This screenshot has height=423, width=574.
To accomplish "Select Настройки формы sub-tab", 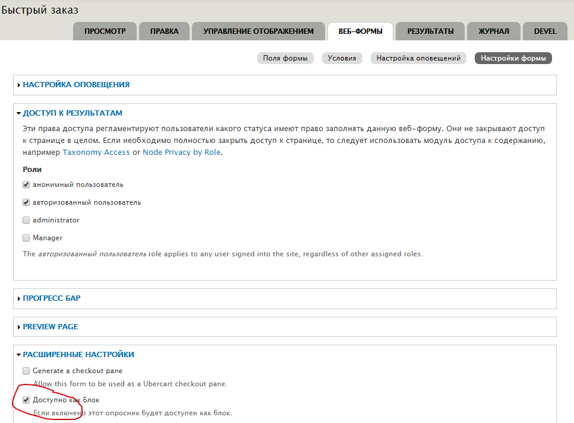I will [x=513, y=58].
